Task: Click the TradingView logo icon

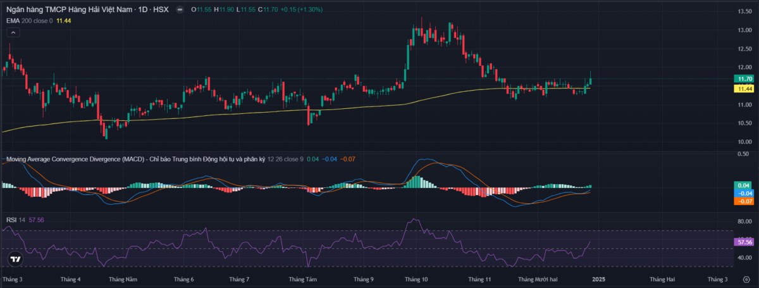Action: click(x=16, y=260)
